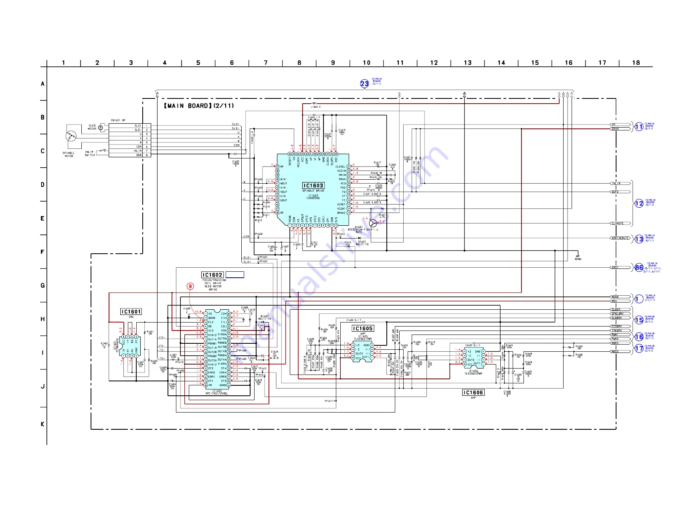The image size is (673, 505).
Task: Click the TO MAIN BOARD (4/11) note
Action: pos(650,349)
